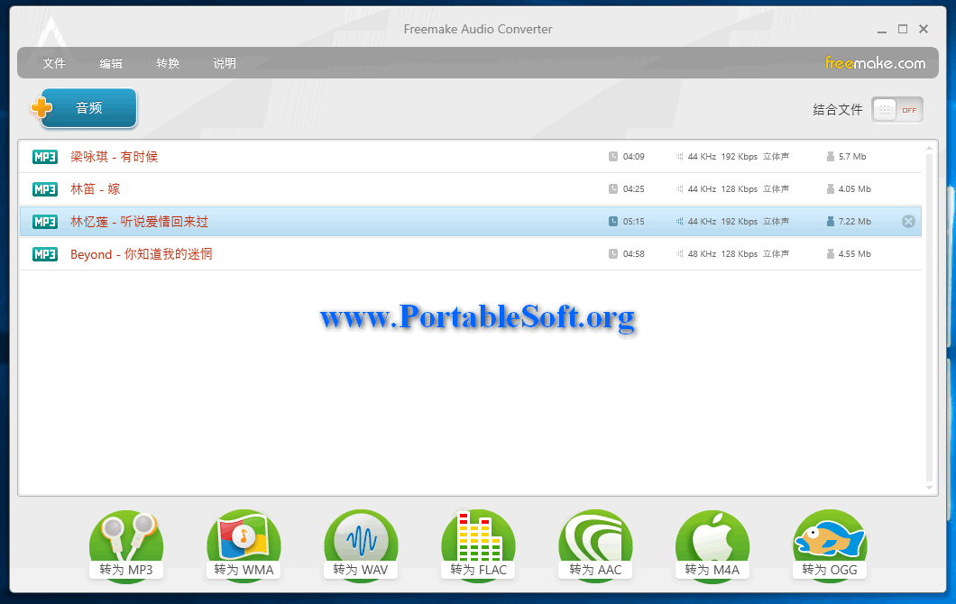Choose the 转为 WMA output format icon

click(x=244, y=545)
